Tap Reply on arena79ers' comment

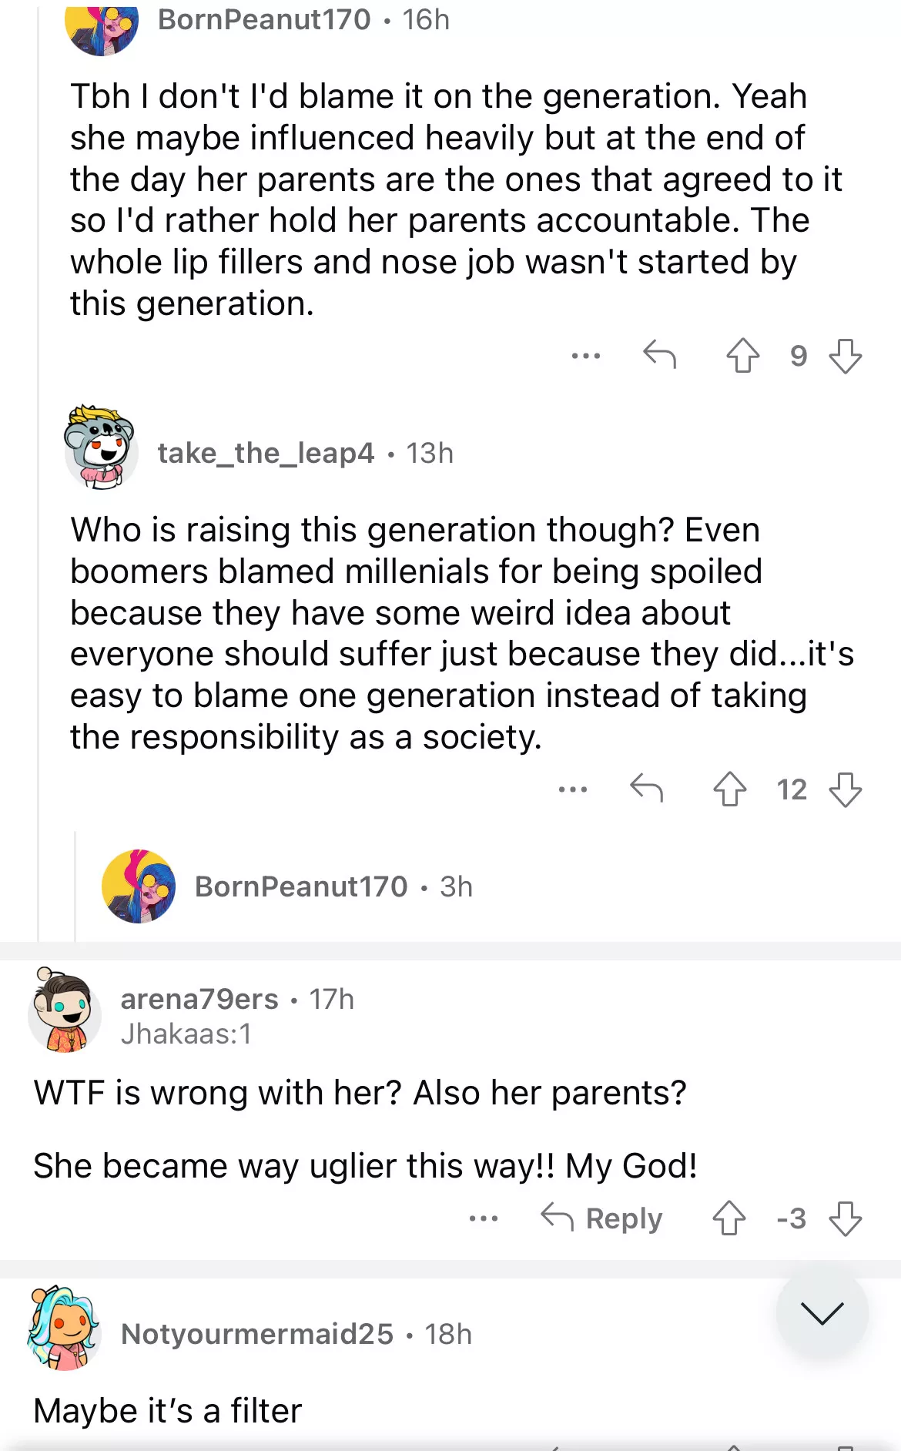click(x=601, y=1218)
